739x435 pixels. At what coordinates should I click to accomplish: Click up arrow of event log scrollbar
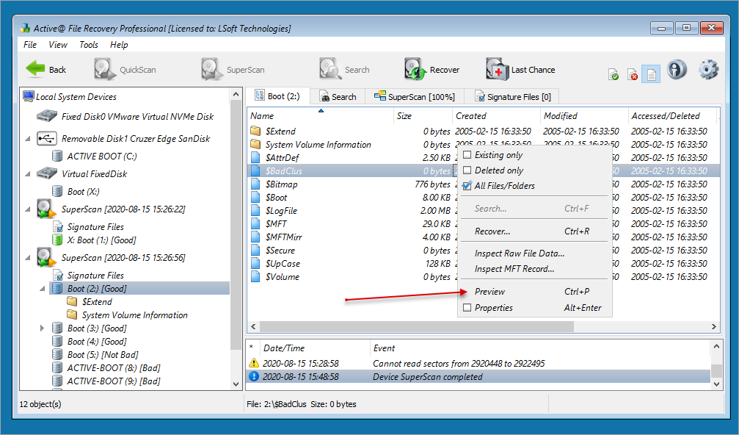(716, 347)
